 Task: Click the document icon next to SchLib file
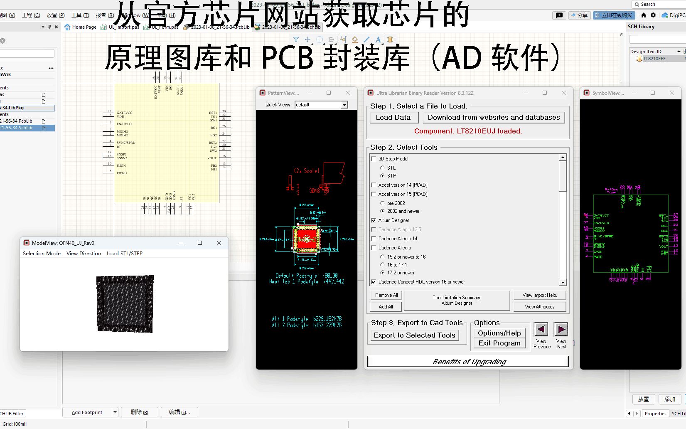[44, 128]
